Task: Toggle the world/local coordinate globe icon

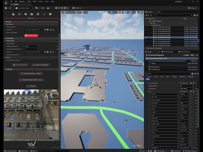Action: [120, 12]
